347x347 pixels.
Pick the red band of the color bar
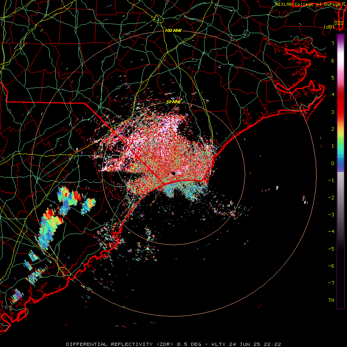click(340, 104)
